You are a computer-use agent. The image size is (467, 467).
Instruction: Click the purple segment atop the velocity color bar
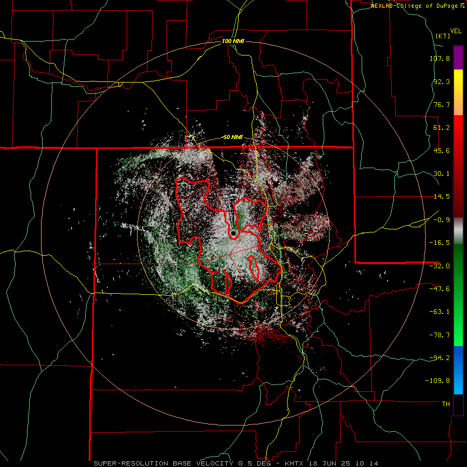tap(458, 58)
